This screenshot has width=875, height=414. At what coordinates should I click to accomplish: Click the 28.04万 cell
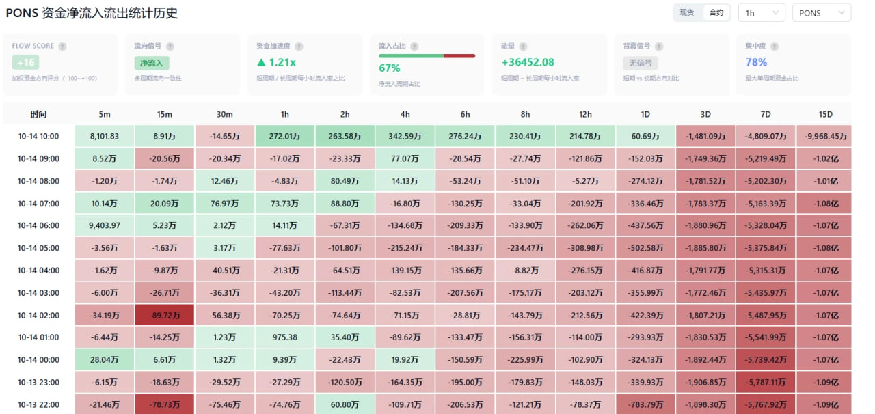[x=104, y=360]
